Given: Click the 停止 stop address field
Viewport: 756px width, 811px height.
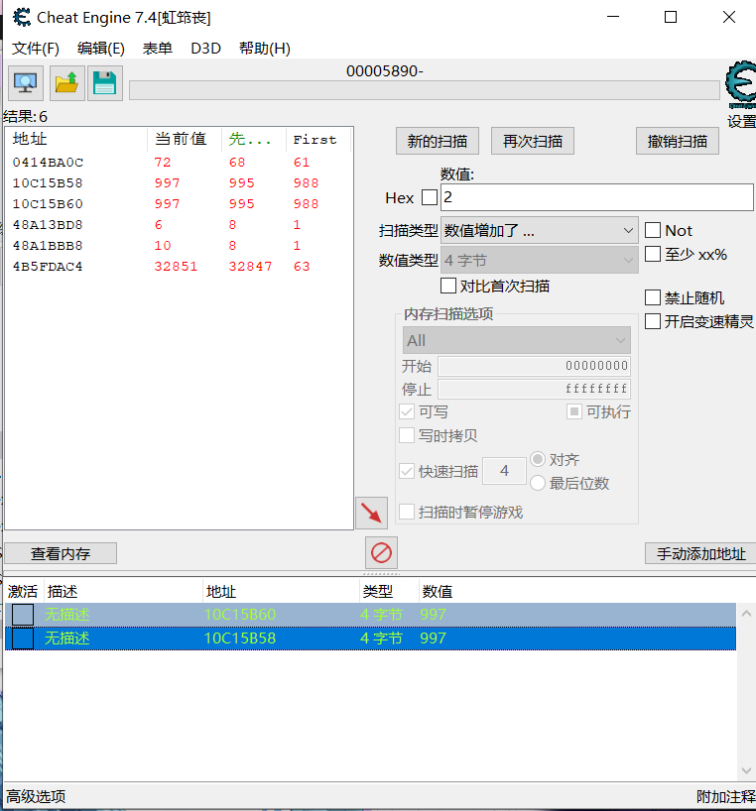Looking at the screenshot, I should 534,389.
